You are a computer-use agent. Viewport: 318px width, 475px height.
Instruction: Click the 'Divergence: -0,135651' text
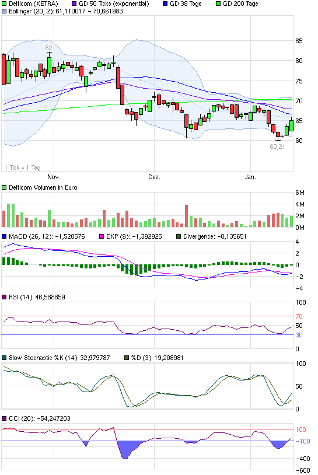point(215,236)
